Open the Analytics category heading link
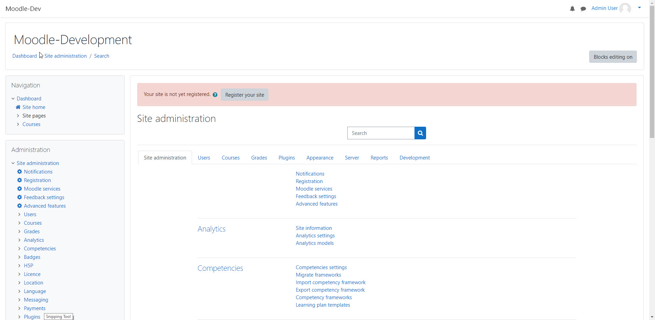Screen dimensions: 655x320 pyautogui.click(x=212, y=229)
